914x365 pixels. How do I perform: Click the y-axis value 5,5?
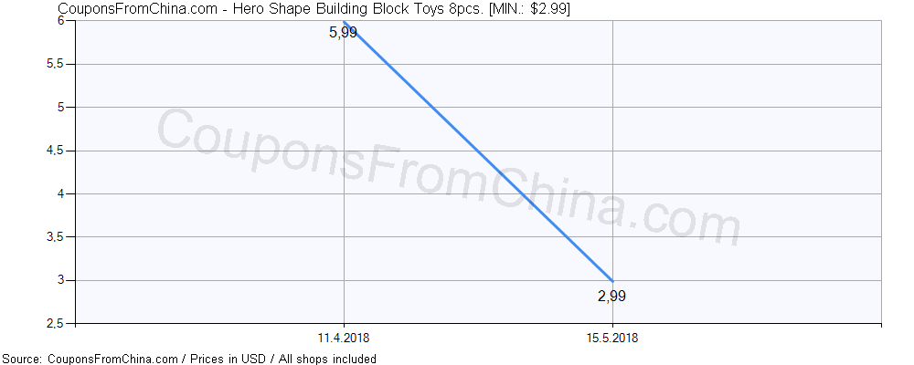click(58, 64)
